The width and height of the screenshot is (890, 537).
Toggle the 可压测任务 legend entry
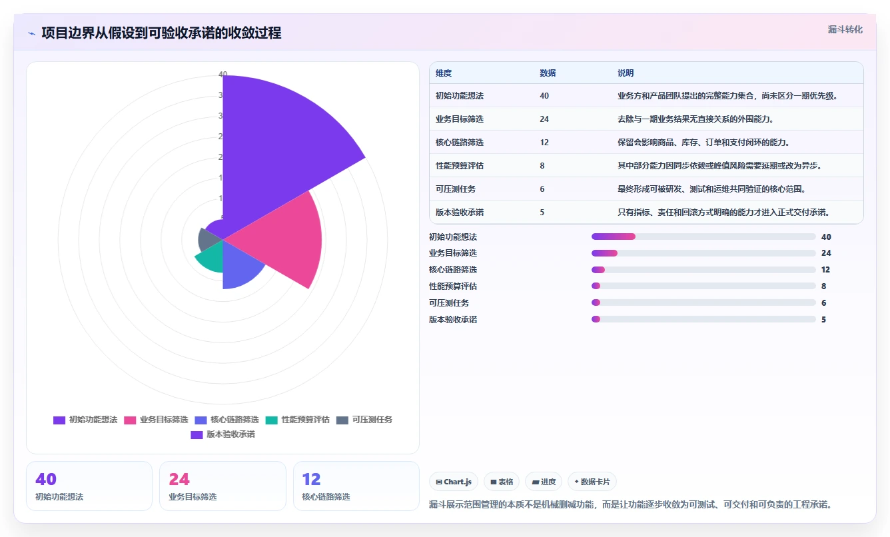(364, 420)
